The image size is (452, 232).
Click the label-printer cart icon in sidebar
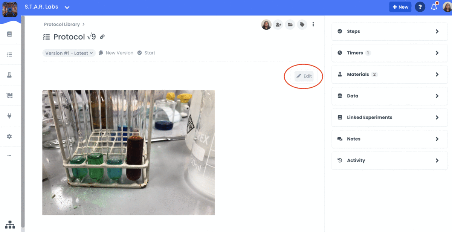click(x=10, y=95)
